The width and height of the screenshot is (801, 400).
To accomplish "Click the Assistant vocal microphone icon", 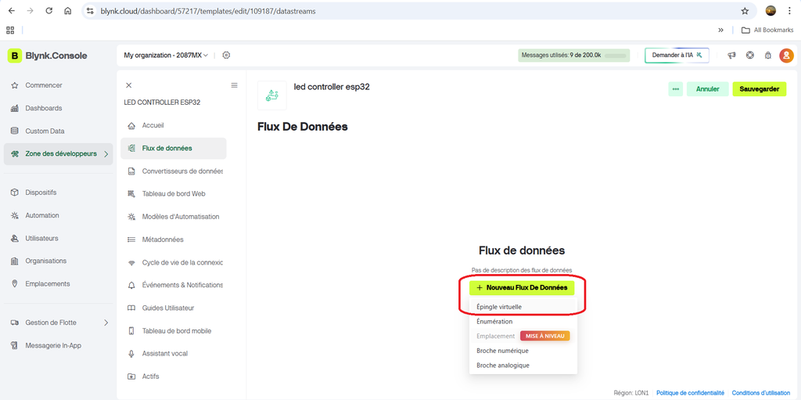I will (131, 354).
